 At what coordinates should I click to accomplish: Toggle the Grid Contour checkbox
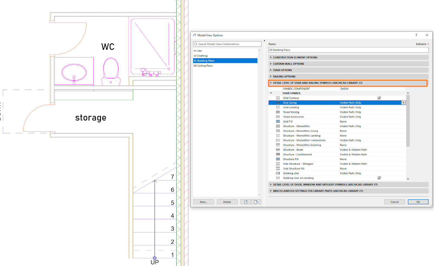[379, 98]
